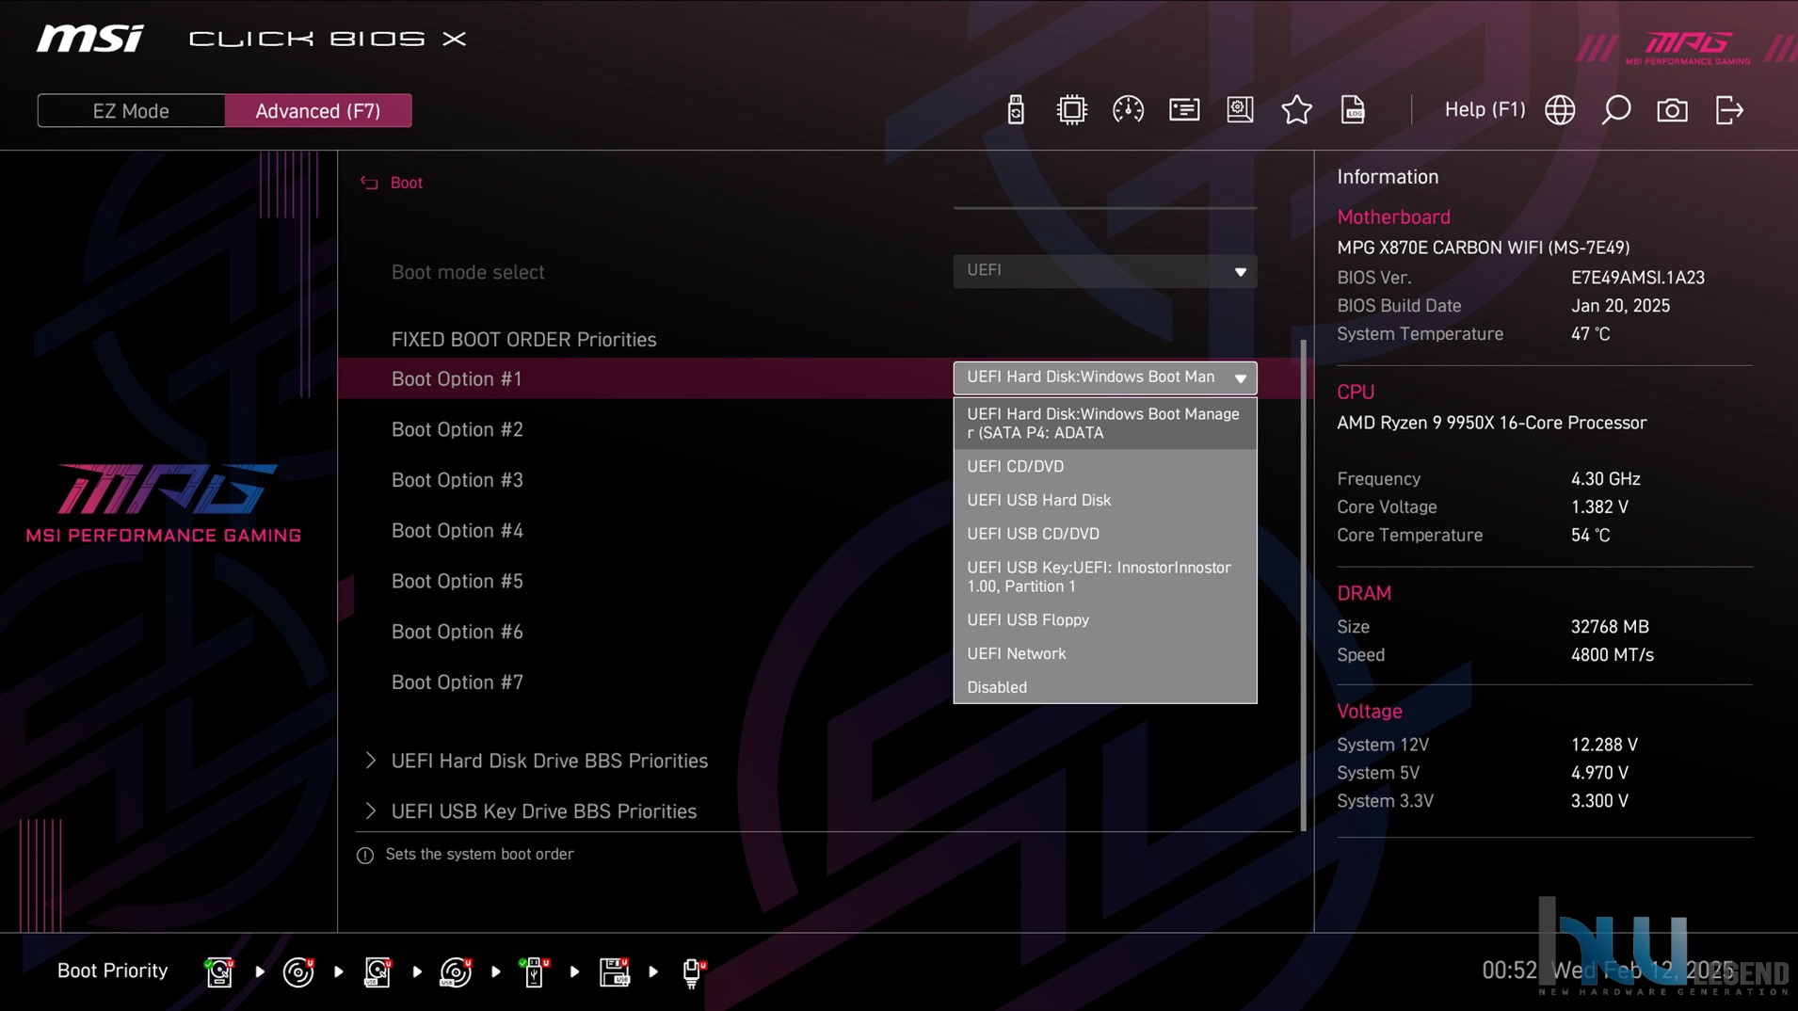Click the info icon beside boot order hint
Image resolution: width=1798 pixels, height=1011 pixels.
[x=365, y=855]
